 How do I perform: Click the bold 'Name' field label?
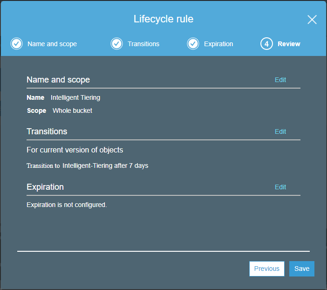tap(35, 97)
